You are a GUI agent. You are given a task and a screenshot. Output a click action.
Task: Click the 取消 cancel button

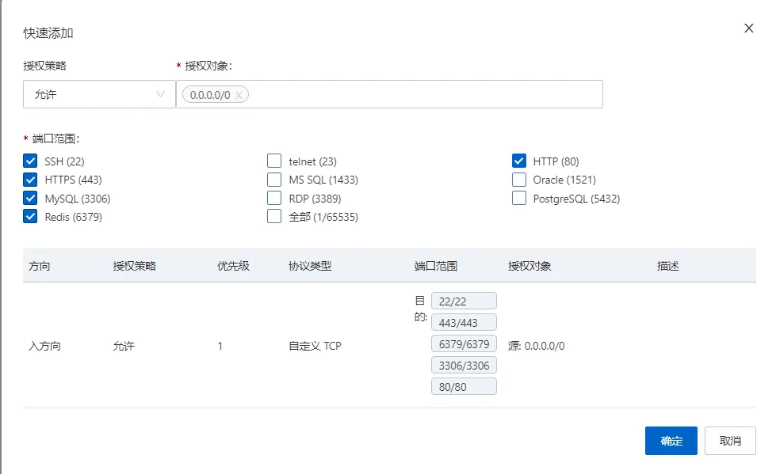click(x=730, y=441)
